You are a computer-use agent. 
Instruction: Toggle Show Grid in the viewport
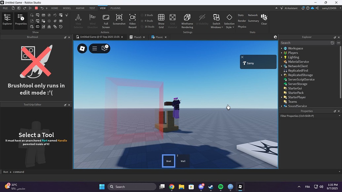coord(161,20)
